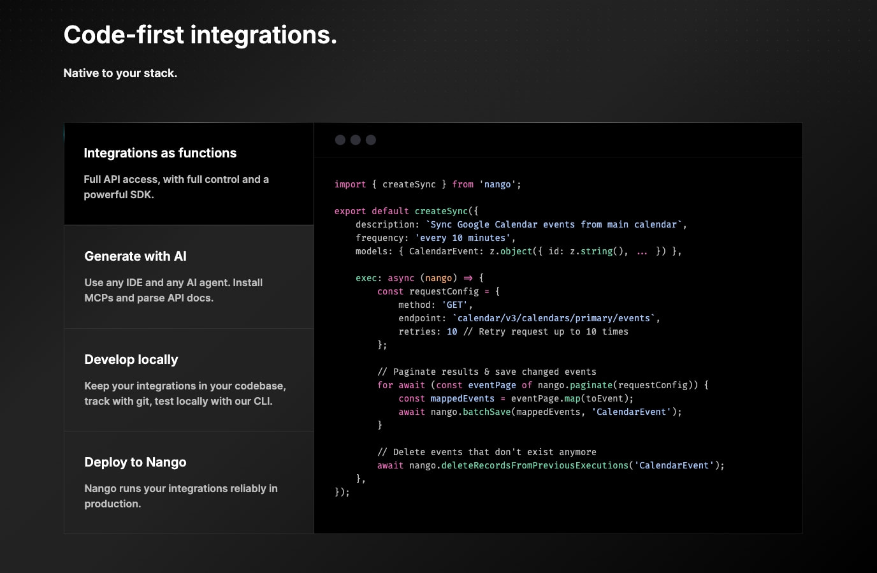Click the deleteRecordsFromPreviousExecutions code line
The image size is (877, 573).
[x=551, y=465]
